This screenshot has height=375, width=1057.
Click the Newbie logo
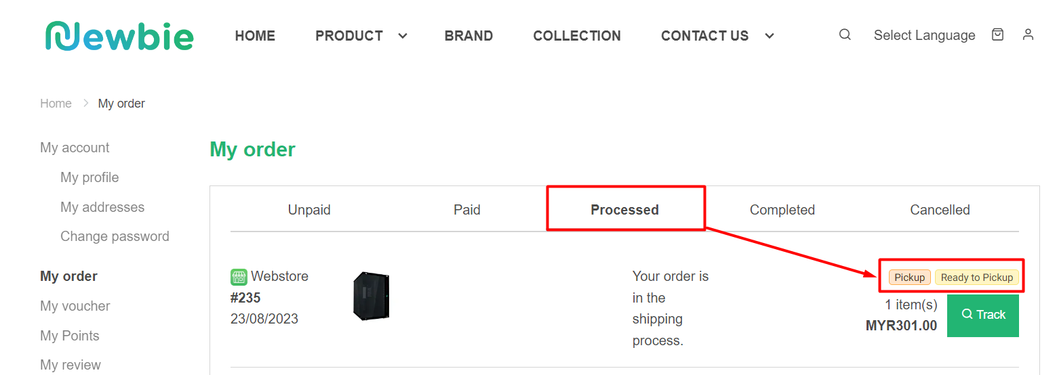click(x=119, y=35)
